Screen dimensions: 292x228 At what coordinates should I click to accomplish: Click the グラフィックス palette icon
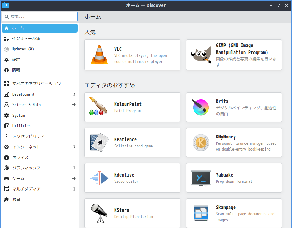coord(7,168)
